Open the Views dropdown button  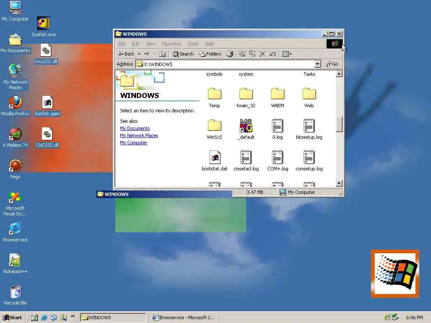(287, 54)
